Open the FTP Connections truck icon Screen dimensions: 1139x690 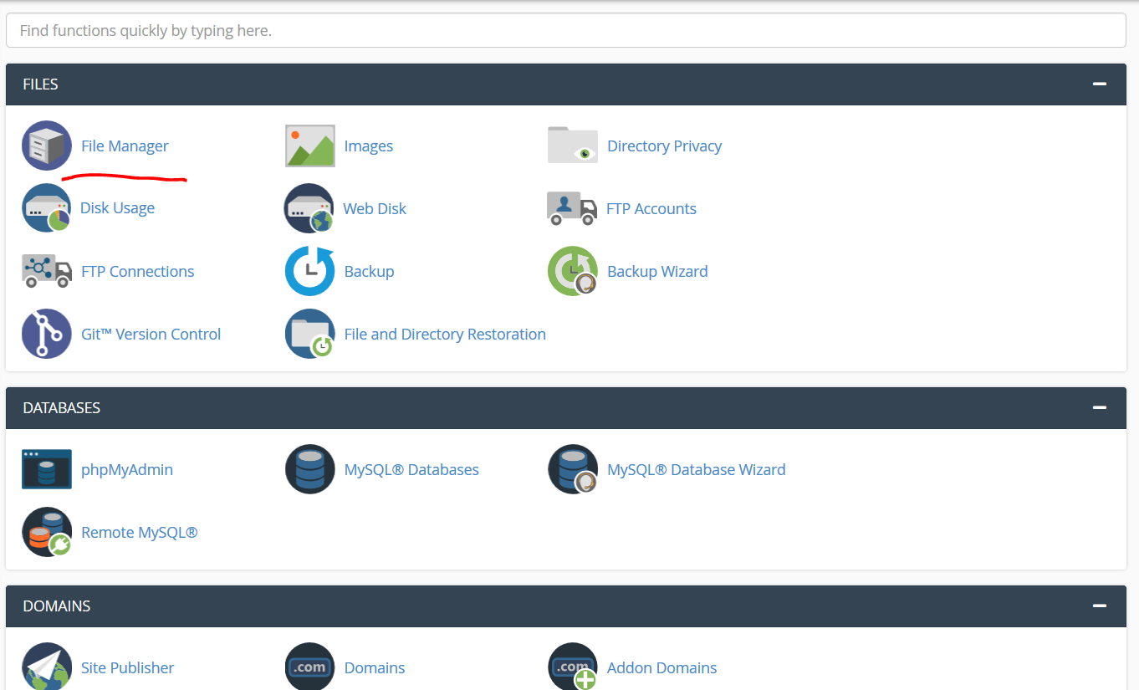point(47,271)
